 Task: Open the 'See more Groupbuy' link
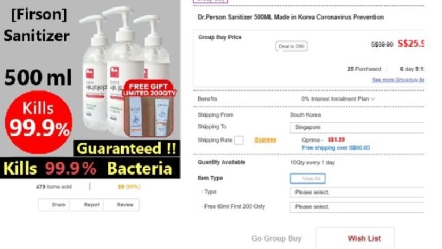point(398,80)
